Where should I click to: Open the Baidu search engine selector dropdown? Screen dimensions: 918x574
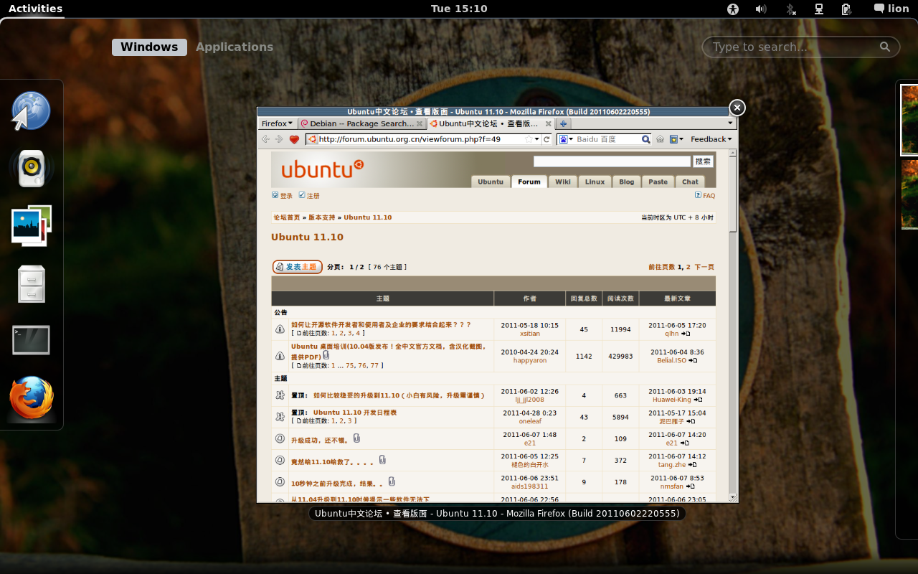[566, 139]
